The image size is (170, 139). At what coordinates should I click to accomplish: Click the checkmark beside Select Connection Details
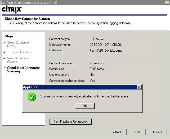click(5, 43)
